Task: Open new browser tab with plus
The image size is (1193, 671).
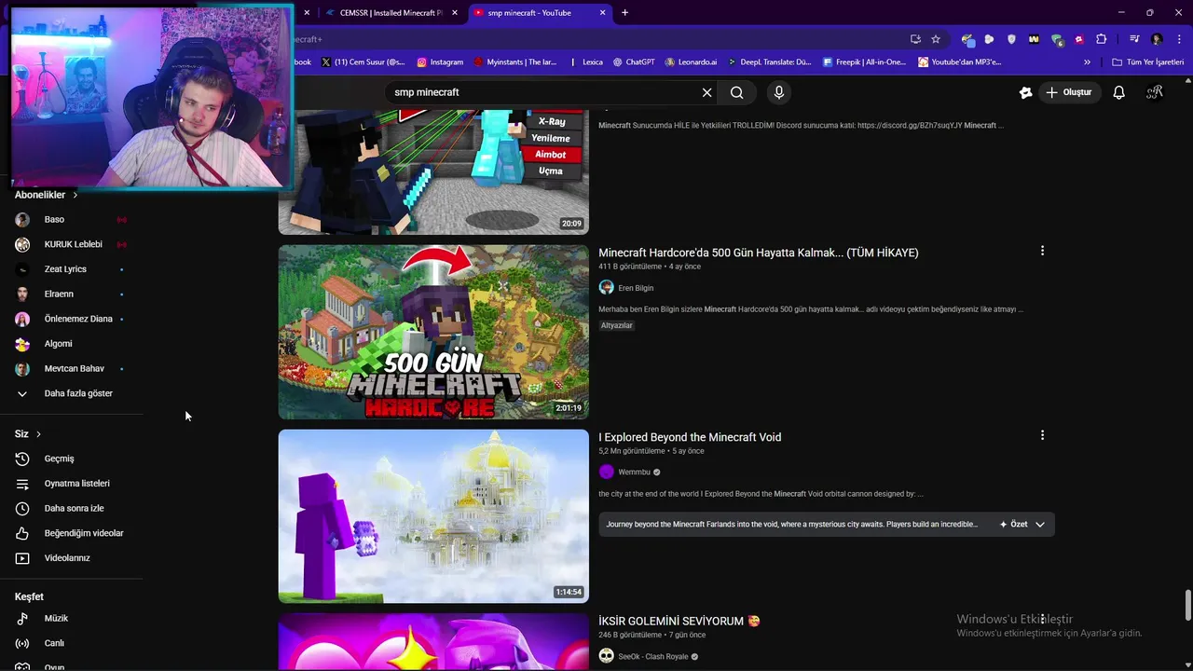Action: click(624, 13)
